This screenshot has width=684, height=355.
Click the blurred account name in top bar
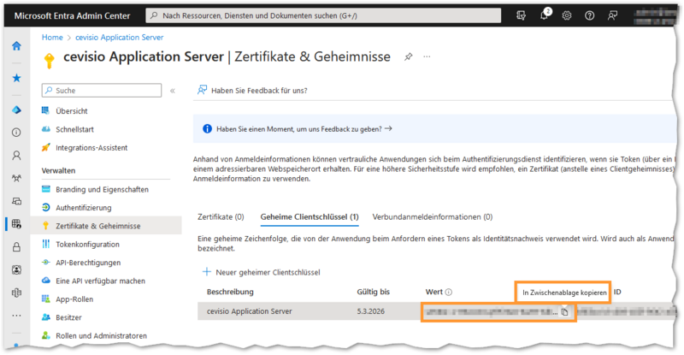tap(655, 15)
